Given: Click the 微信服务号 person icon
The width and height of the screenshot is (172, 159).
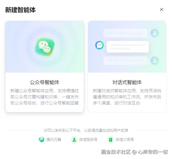Looking at the screenshot, I should pyautogui.click(x=74, y=140).
